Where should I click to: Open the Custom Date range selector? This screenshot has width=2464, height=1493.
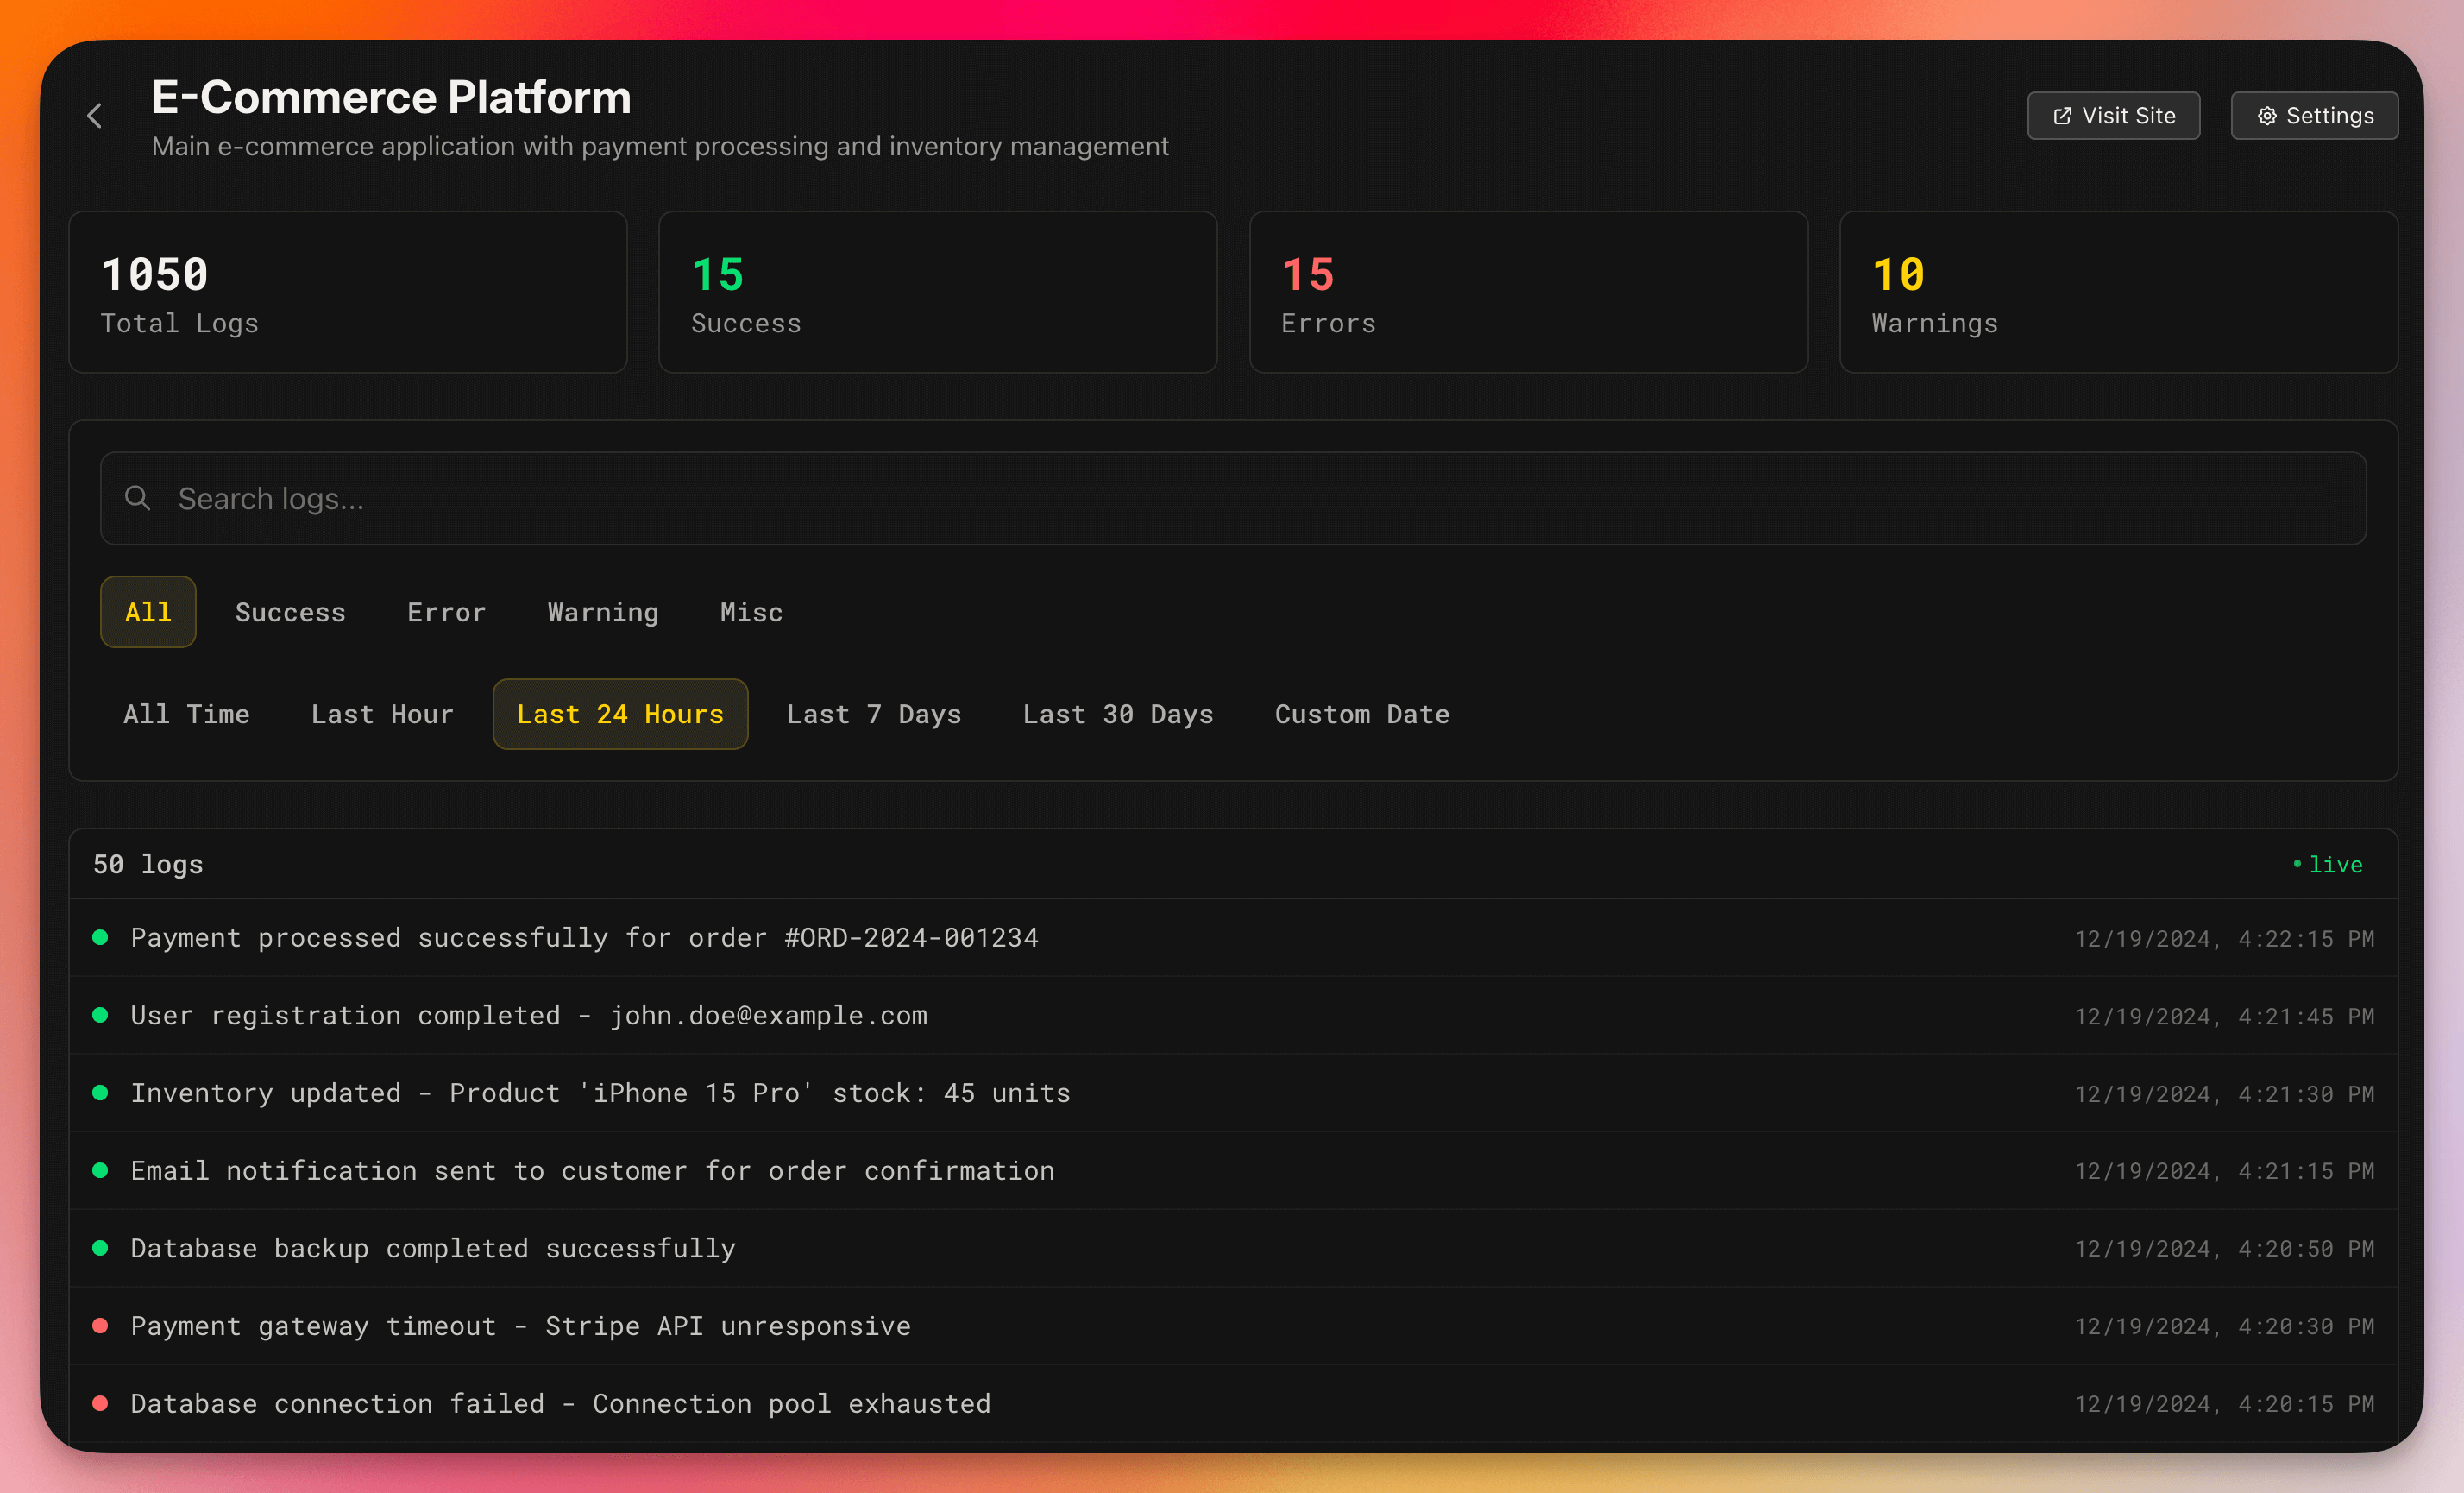tap(1361, 714)
